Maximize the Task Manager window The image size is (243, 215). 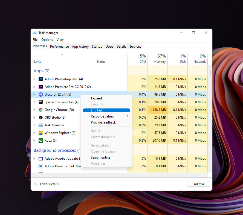pos(193,33)
